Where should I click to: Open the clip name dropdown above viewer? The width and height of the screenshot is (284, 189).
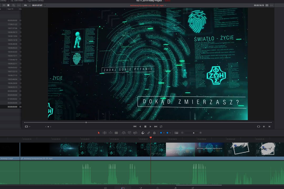pos(165,5)
